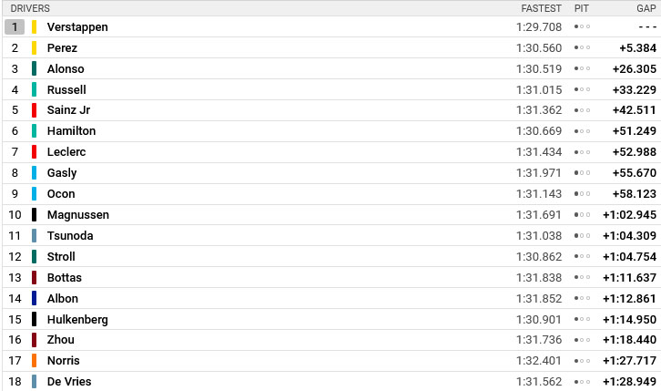
Task: Click the pit stop indicator for Hamilton
Action: (582, 131)
